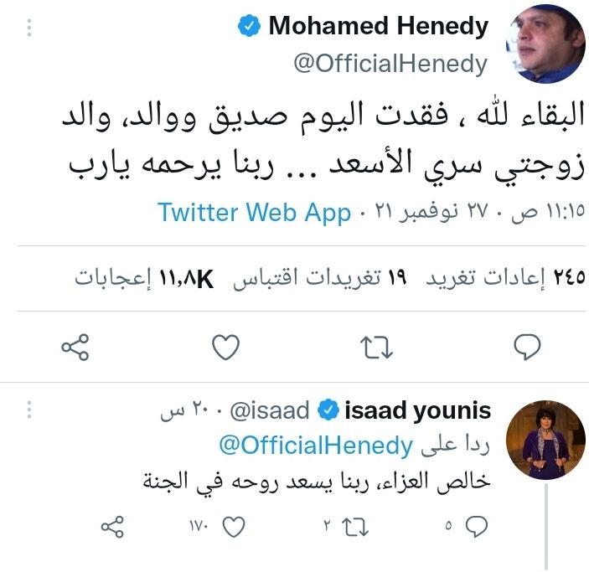Open the @OfficialHenedy mention in the reply
This screenshot has height=572, width=589.
click(x=315, y=445)
